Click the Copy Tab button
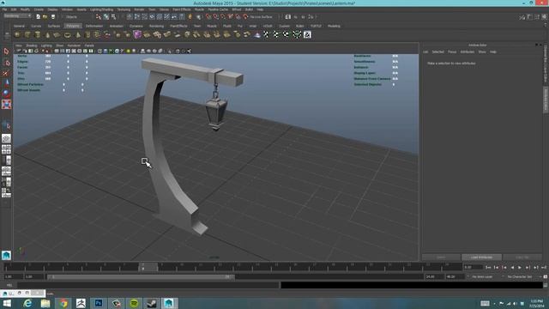The image size is (549, 309). click(x=522, y=257)
